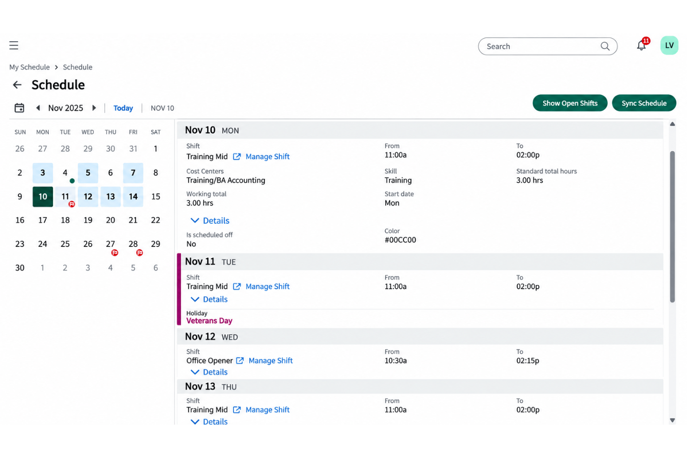This screenshot has width=687, height=458.
Task: Select November 4 in the calendar
Action: tap(65, 173)
